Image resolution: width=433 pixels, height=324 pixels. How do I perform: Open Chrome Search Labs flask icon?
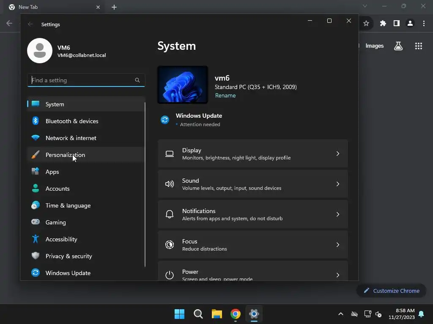pyautogui.click(x=398, y=46)
